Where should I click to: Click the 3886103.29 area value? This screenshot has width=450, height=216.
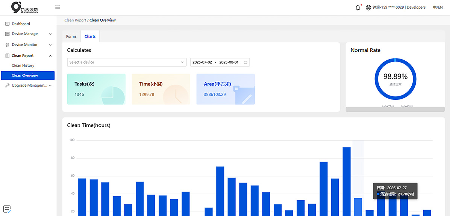[x=215, y=94]
